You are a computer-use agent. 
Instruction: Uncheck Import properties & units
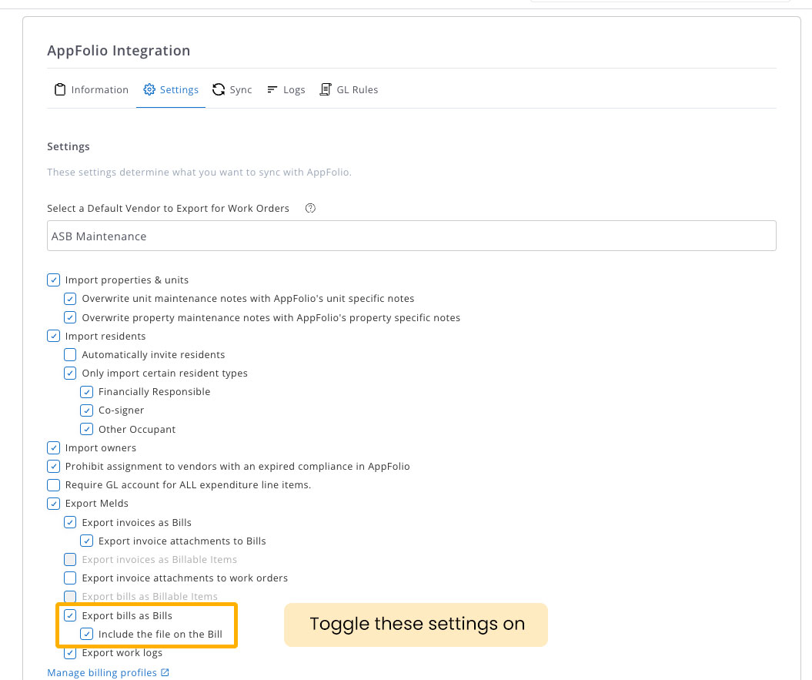coord(53,280)
